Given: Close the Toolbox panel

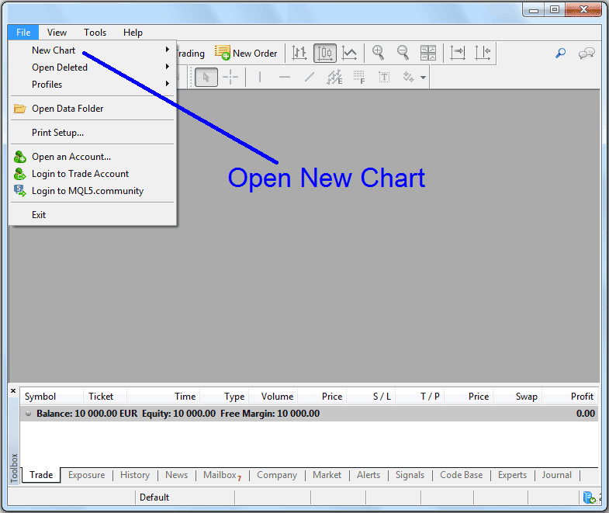Looking at the screenshot, I should [13, 391].
